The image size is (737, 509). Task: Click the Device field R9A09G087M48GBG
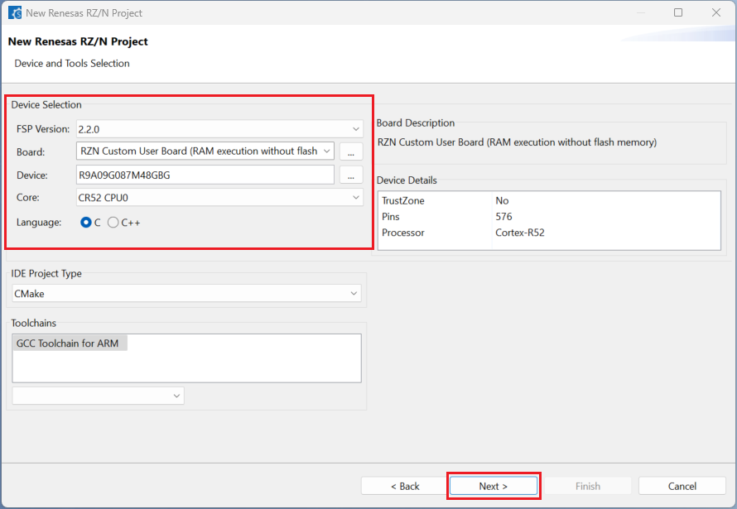coord(205,175)
